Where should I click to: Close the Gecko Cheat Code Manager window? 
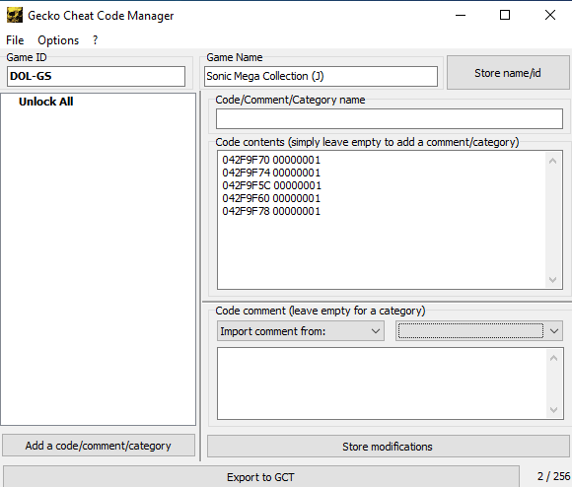(x=550, y=16)
